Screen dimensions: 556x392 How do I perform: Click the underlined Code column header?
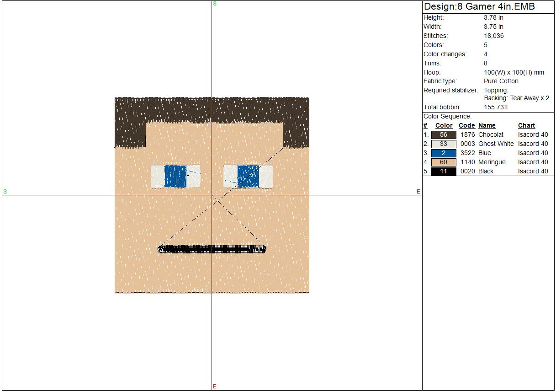(466, 126)
